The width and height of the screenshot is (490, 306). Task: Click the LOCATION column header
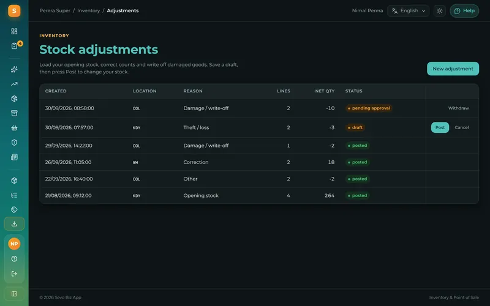145,91
